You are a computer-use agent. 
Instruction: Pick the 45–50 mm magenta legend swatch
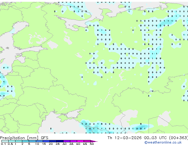tap(87, 141)
